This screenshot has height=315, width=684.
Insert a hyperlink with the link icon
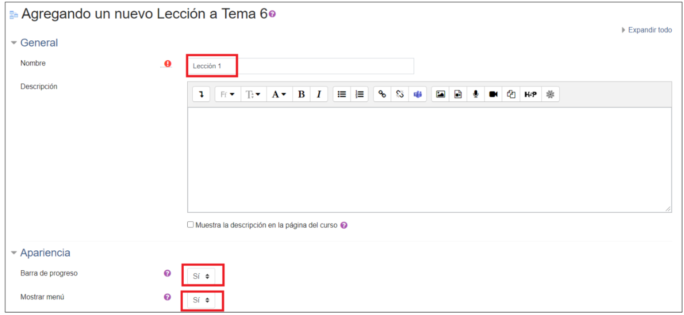[x=382, y=94]
